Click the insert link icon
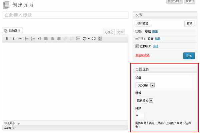The width and height of the screenshot is (200, 133). tap(65, 39)
